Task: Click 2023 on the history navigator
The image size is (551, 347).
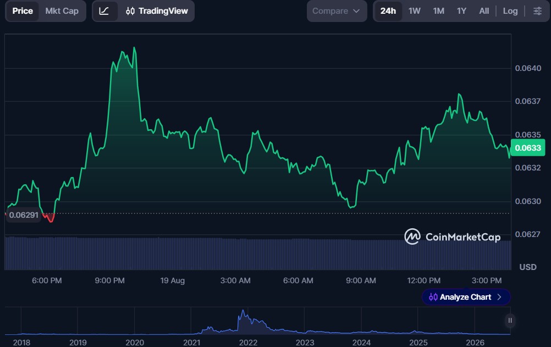Action: (x=305, y=343)
